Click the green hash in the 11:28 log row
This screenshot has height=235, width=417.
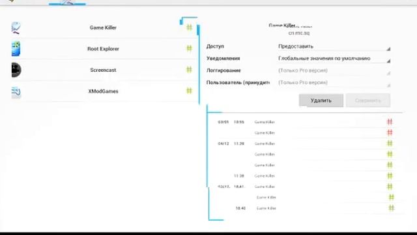click(x=390, y=176)
